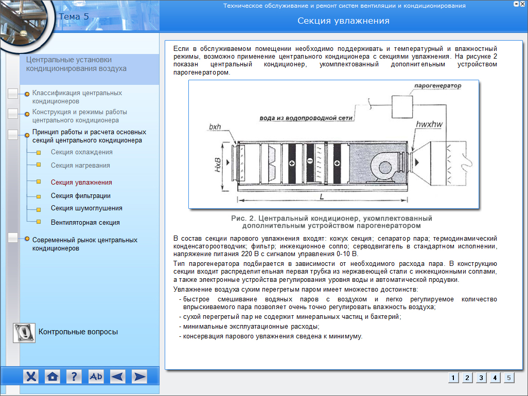This screenshot has width=528, height=396.
Task: Collapse the Принцип работы и расчета topic
Action: (89, 136)
